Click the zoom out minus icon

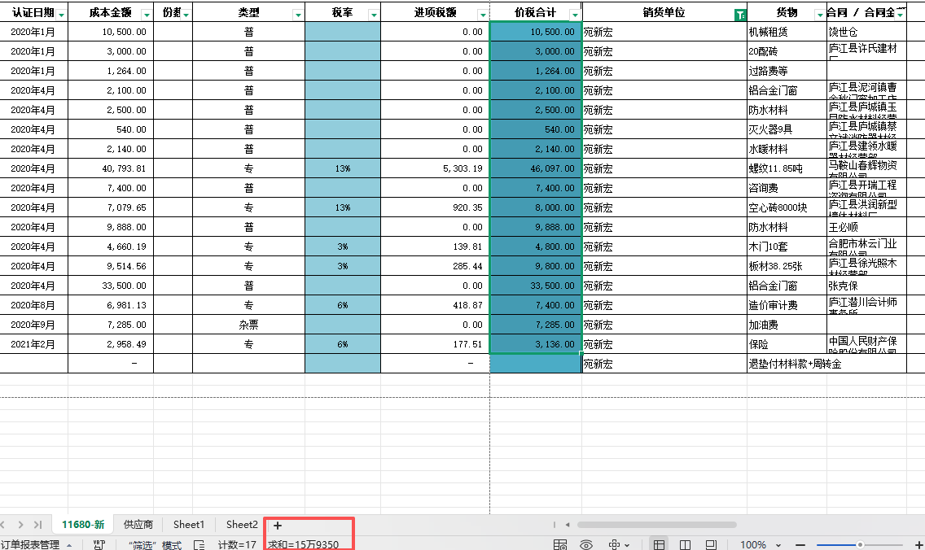(x=803, y=545)
